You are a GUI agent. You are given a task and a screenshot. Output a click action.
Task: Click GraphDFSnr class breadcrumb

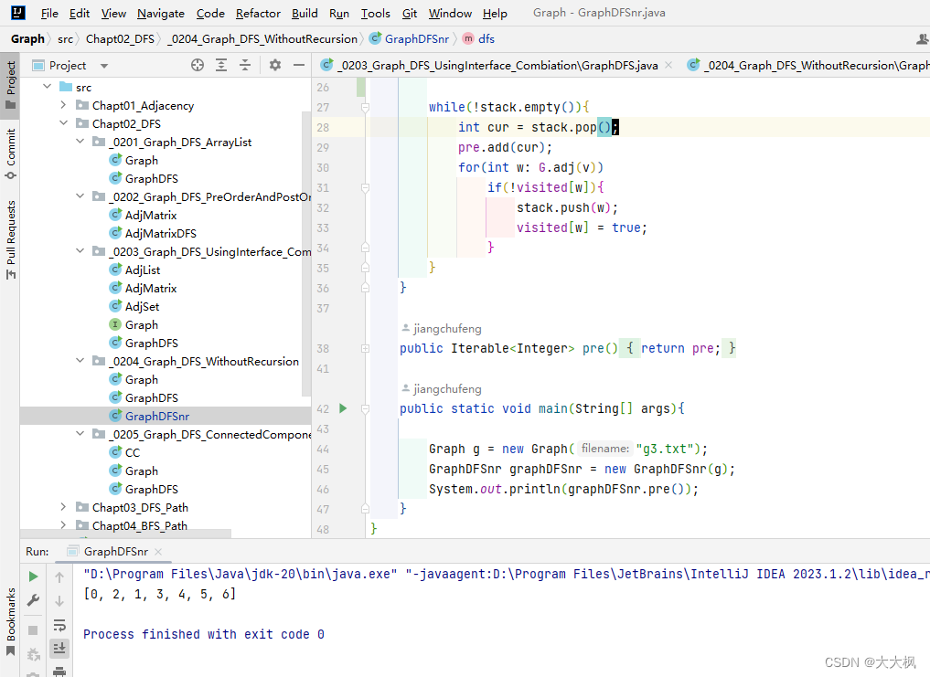410,39
